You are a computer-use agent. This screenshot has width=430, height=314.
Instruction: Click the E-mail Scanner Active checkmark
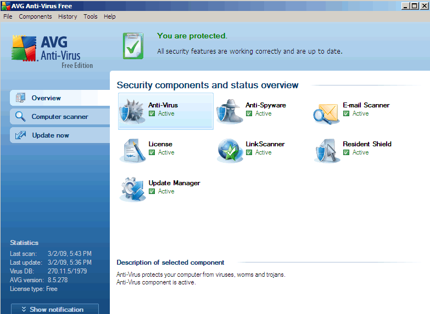pos(346,113)
